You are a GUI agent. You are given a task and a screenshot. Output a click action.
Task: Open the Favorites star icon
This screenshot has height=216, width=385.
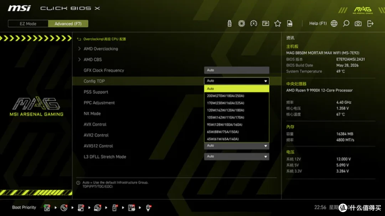coord(278,23)
